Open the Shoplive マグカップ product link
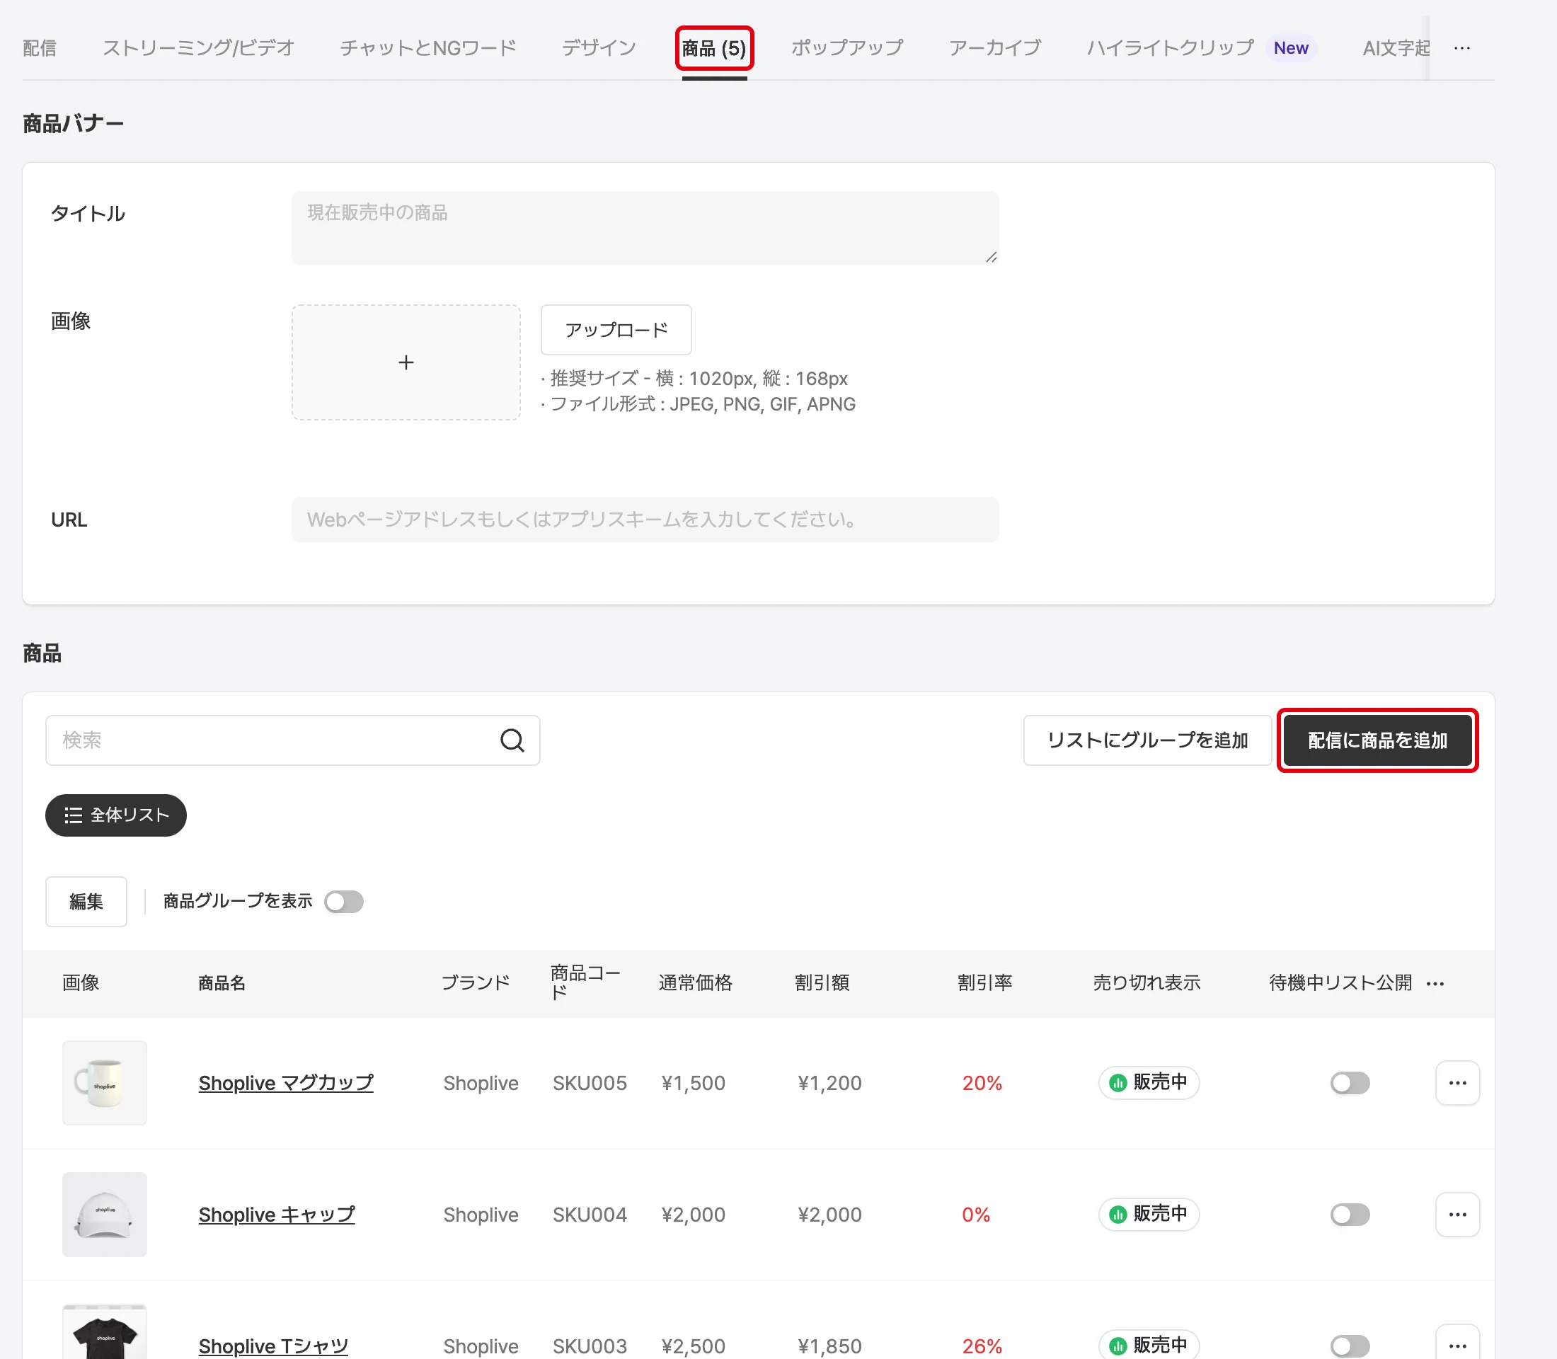Image resolution: width=1557 pixels, height=1359 pixels. coord(286,1083)
